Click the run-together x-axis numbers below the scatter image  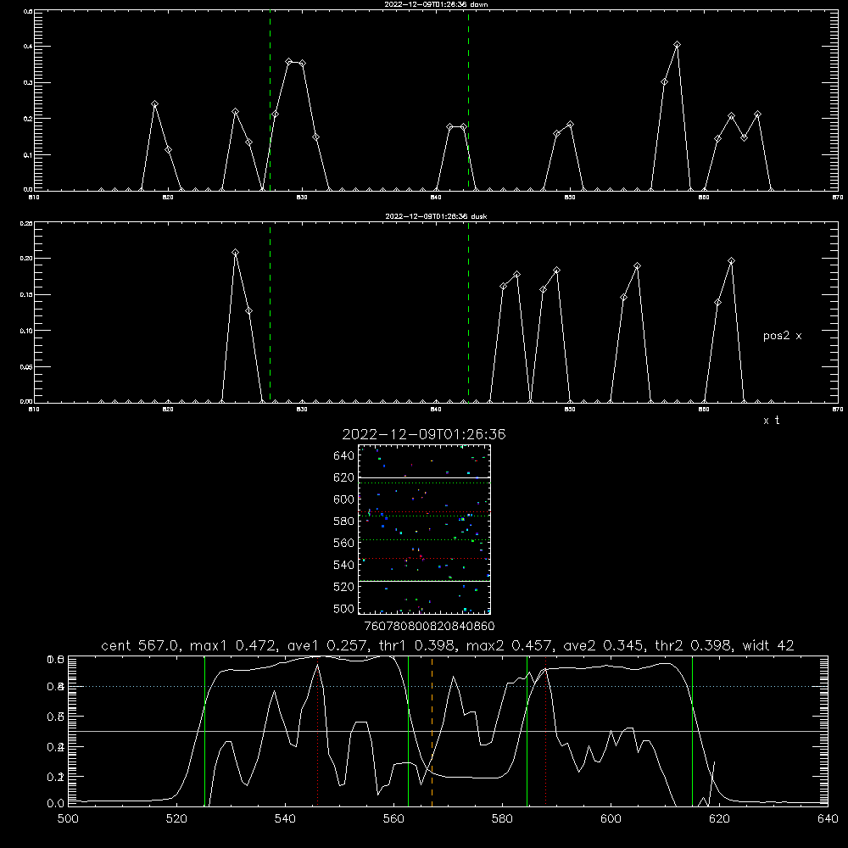pos(429,627)
